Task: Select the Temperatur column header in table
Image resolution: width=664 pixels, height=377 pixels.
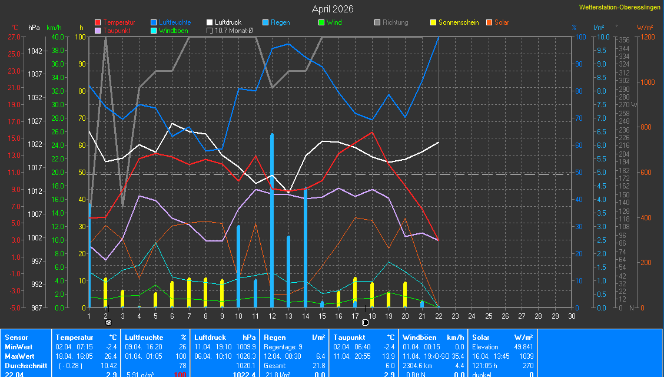Action: click(x=74, y=338)
